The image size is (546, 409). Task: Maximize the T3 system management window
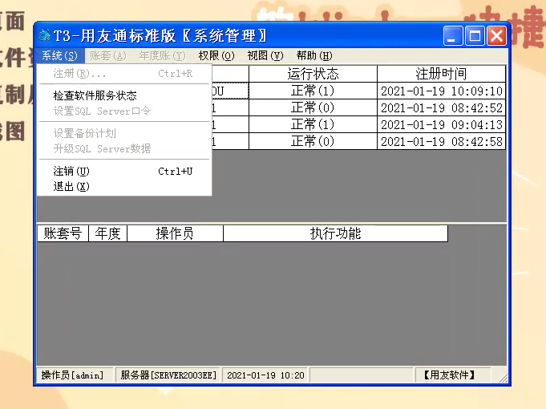click(475, 35)
